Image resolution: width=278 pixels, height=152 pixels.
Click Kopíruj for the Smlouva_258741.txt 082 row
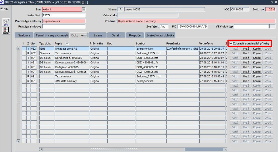tap(257, 53)
